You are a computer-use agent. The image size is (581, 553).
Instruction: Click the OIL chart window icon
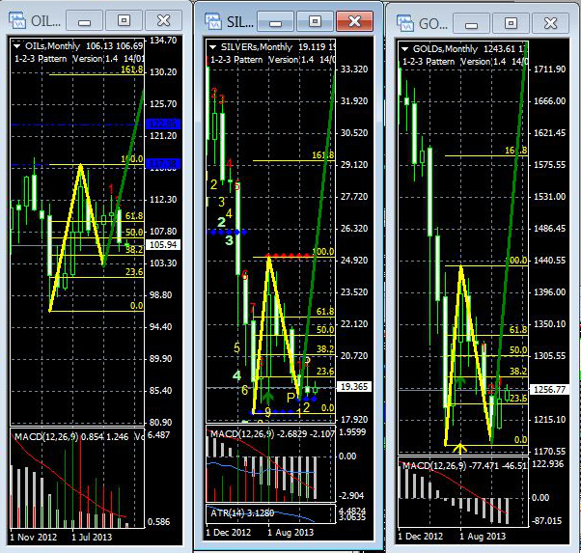(17, 21)
